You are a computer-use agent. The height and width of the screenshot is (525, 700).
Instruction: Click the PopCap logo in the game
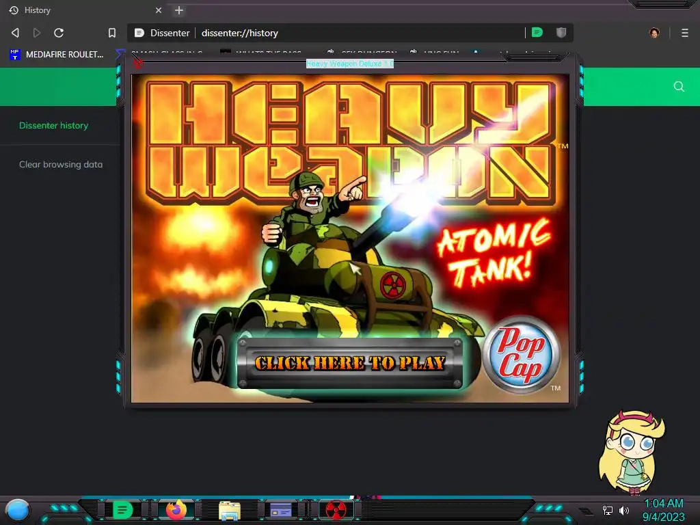point(520,355)
